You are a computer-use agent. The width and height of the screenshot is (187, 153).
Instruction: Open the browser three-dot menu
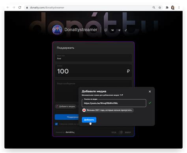click(x=179, y=8)
